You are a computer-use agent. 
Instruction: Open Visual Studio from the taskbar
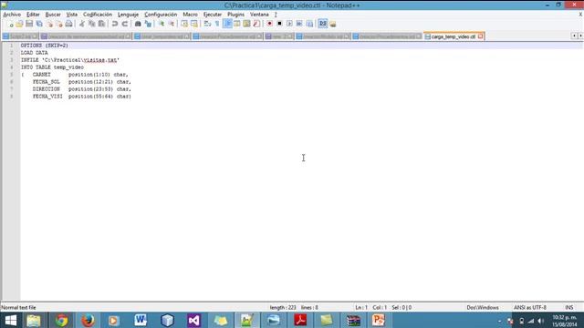coord(193,320)
